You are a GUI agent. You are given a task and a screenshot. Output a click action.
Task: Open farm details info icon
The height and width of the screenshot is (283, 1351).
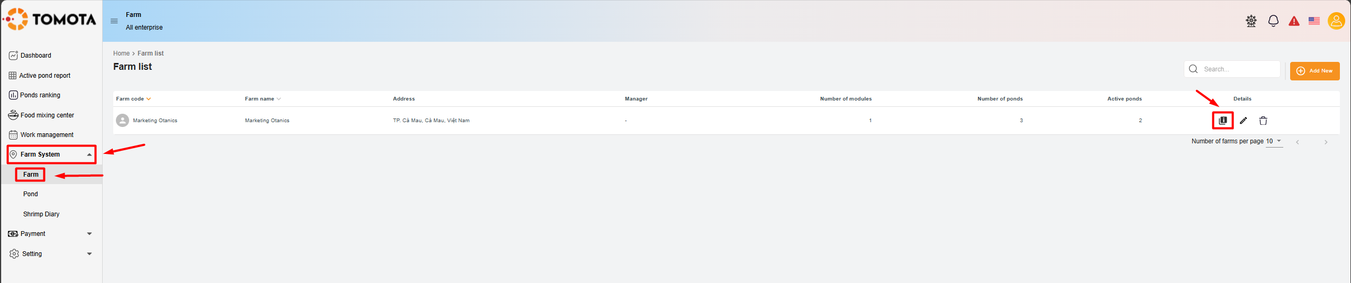click(1222, 121)
